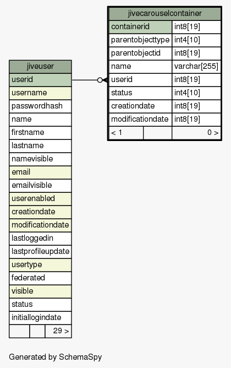
Task: Click the lastprofileupdate row
Action: [x=40, y=252]
